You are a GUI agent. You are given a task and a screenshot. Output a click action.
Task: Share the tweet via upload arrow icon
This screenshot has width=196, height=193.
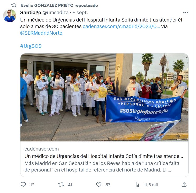[x=184, y=185]
